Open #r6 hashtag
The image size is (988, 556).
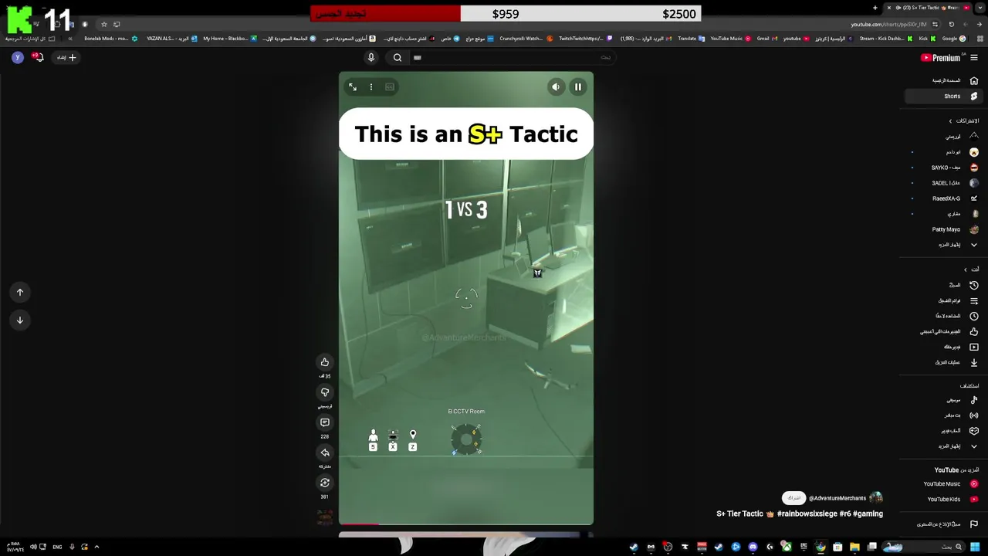tap(845, 514)
